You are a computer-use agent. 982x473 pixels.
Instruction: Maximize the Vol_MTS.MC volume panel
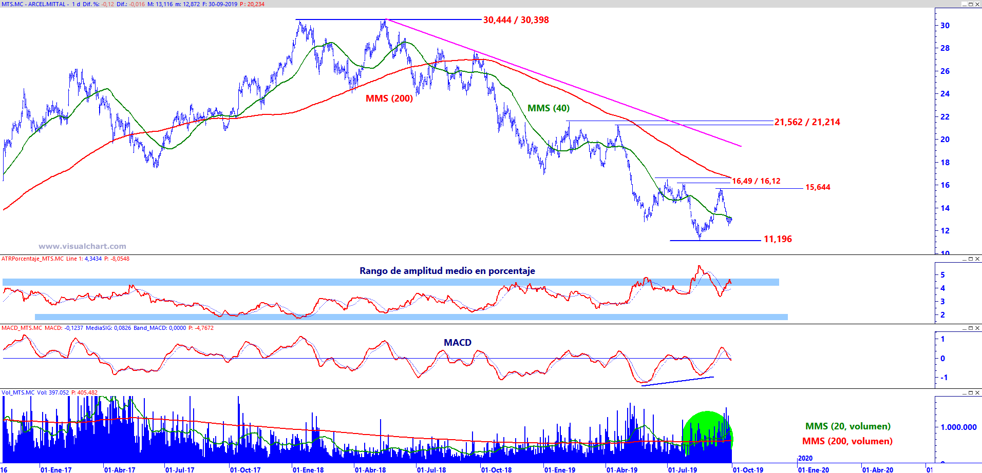click(x=971, y=392)
